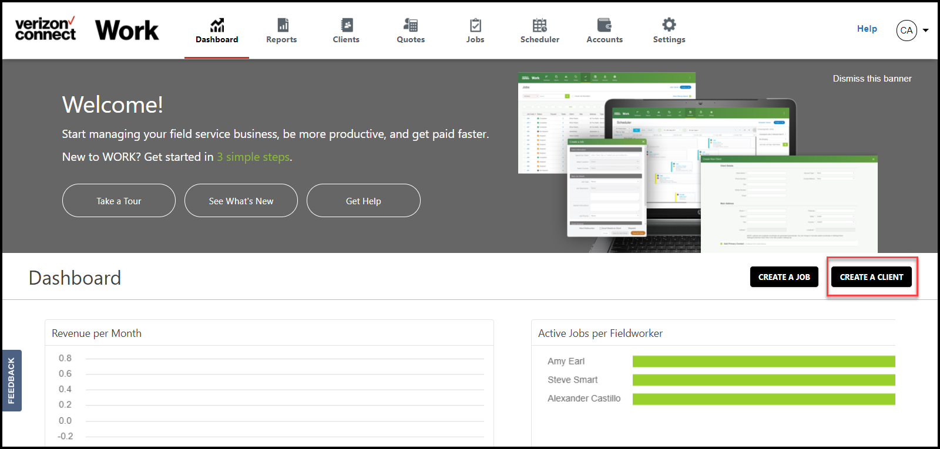
Task: Click See What's New button
Action: tap(241, 201)
